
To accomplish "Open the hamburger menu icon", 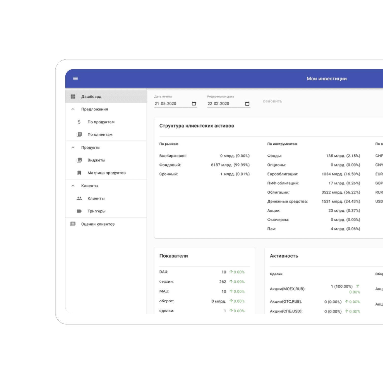I will click(75, 79).
